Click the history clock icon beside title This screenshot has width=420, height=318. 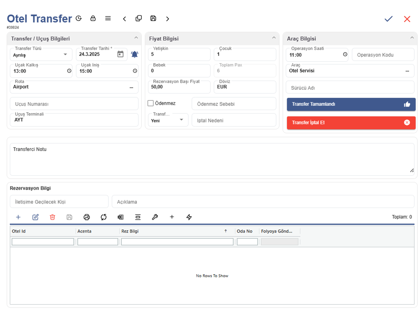pyautogui.click(x=79, y=18)
